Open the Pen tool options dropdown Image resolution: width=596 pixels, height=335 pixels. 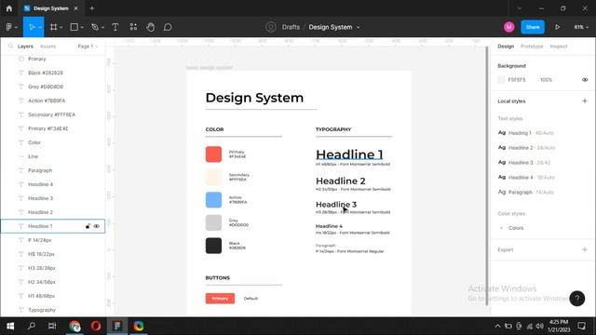coord(102,27)
